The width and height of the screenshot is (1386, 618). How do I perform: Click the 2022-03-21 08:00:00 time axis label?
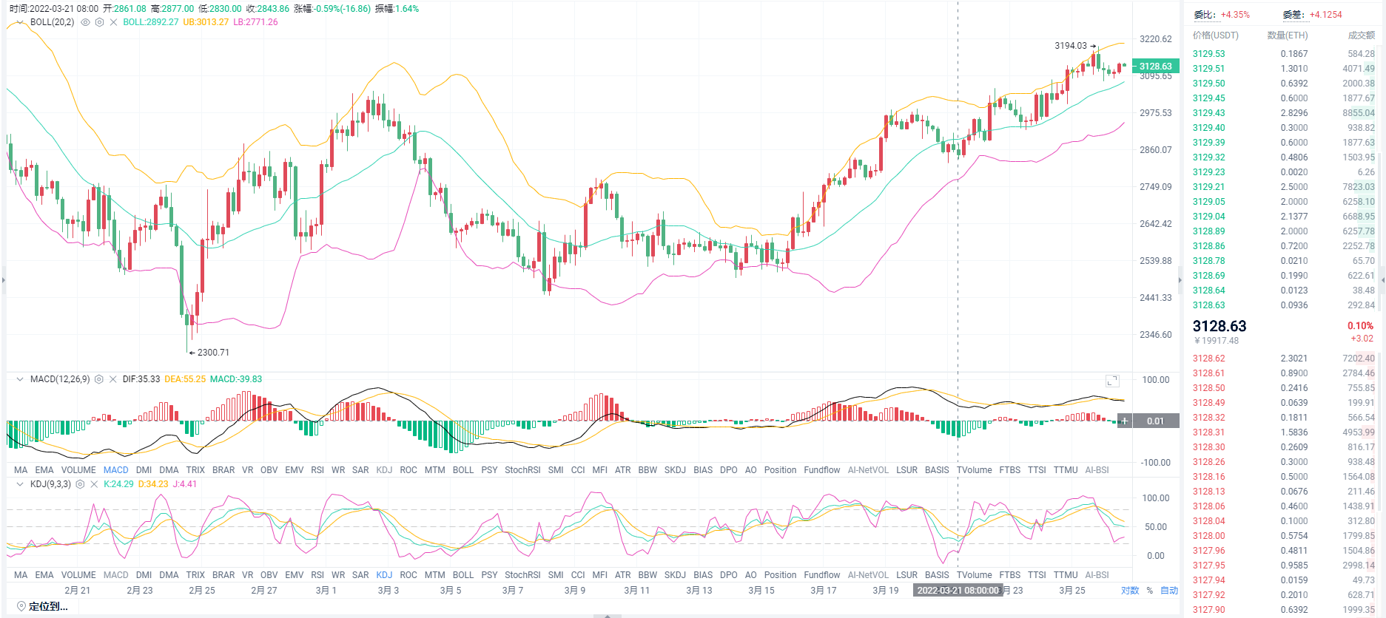958,591
